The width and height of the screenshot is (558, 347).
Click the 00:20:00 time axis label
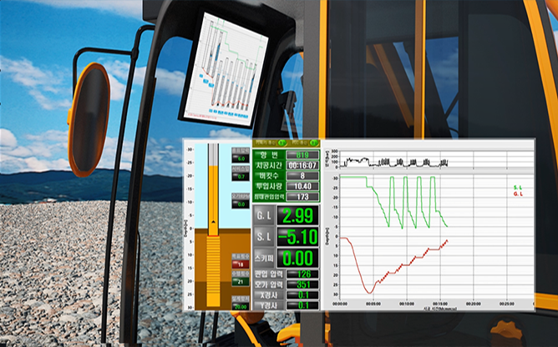coord(474,304)
